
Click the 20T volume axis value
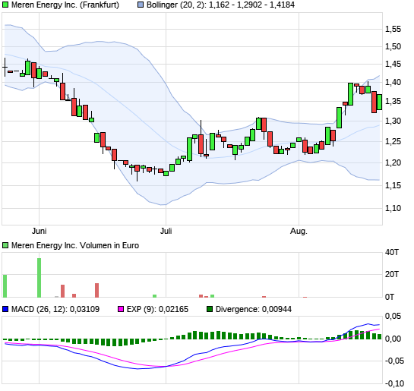pyautogui.click(x=392, y=275)
